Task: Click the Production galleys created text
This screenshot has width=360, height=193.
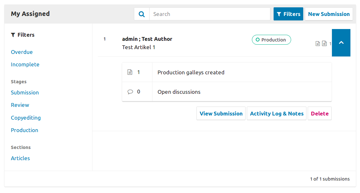Action: [x=191, y=73]
